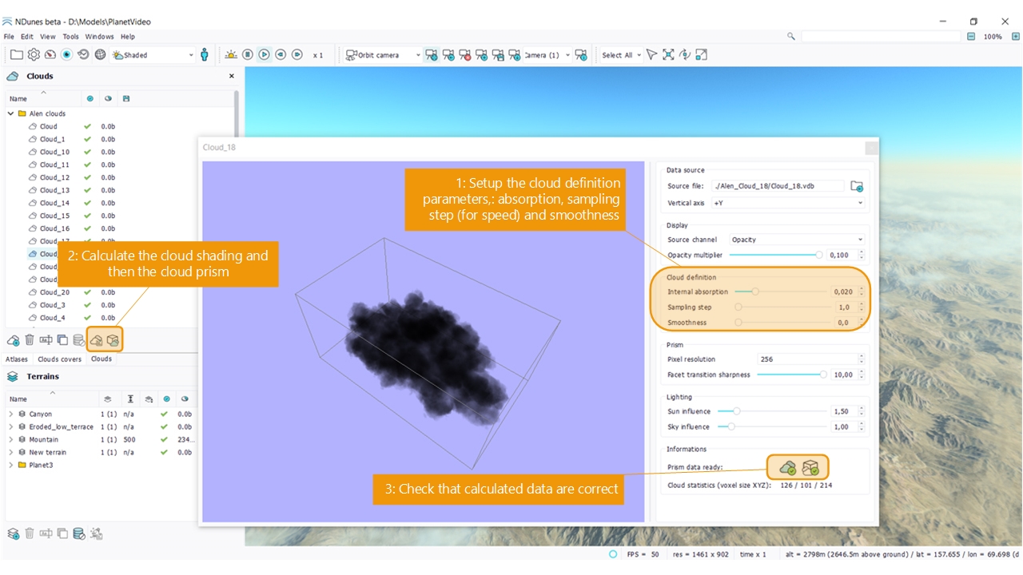Switch to the Clouds covers tab

pyautogui.click(x=59, y=359)
